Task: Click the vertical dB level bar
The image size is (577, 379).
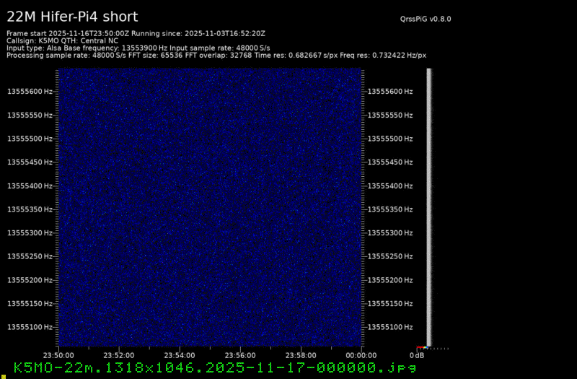Action: click(429, 206)
